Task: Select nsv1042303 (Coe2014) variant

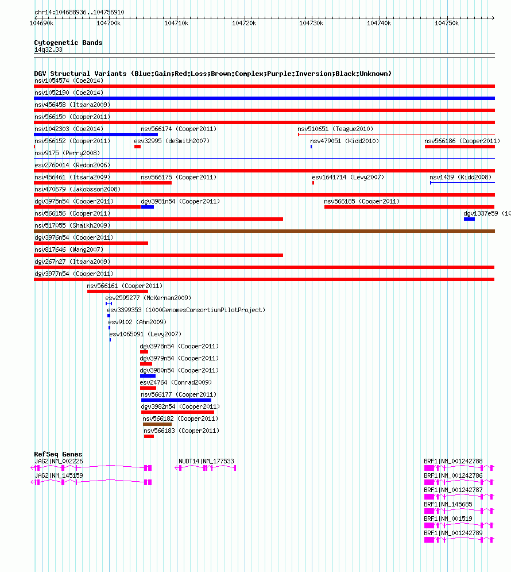Action: [69, 129]
